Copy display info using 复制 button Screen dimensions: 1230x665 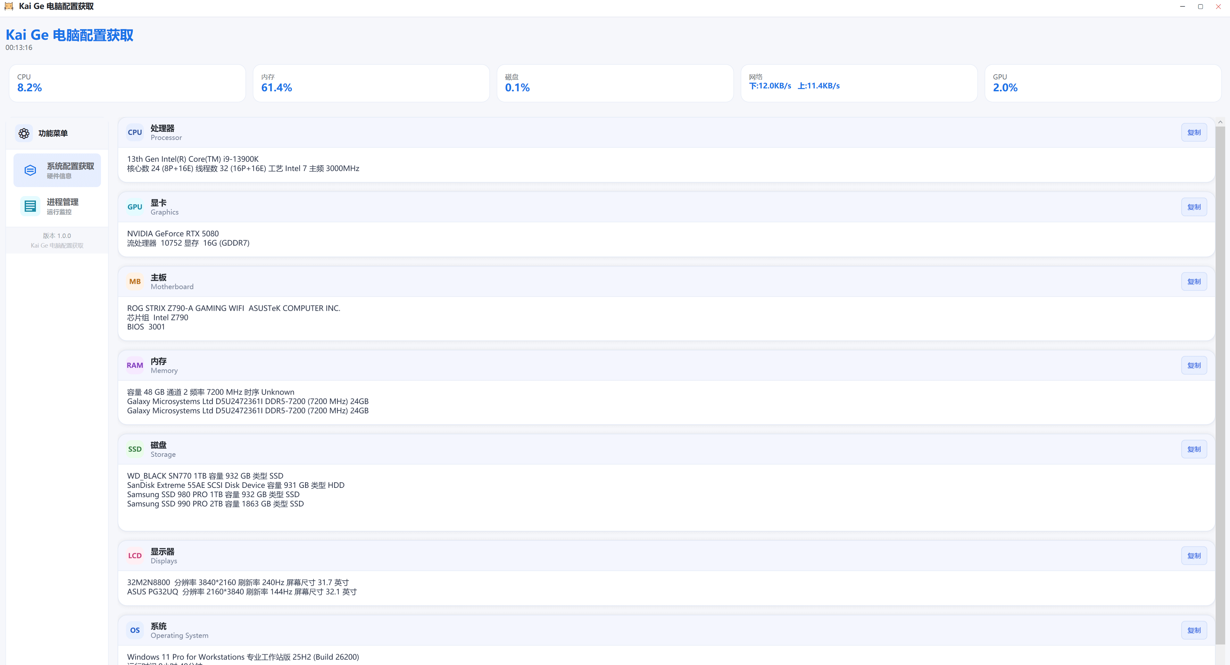pyautogui.click(x=1194, y=556)
